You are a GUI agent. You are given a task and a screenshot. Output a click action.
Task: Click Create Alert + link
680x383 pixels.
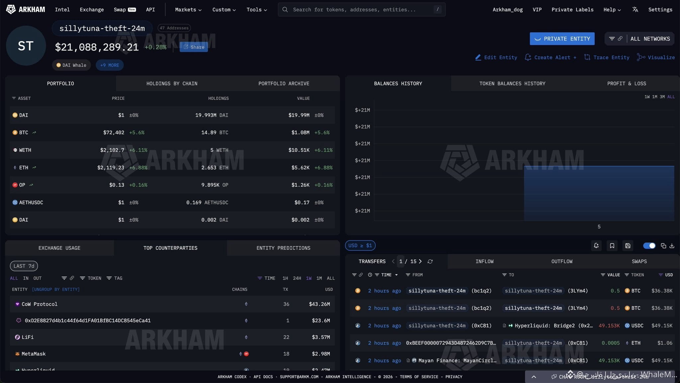coord(551,57)
